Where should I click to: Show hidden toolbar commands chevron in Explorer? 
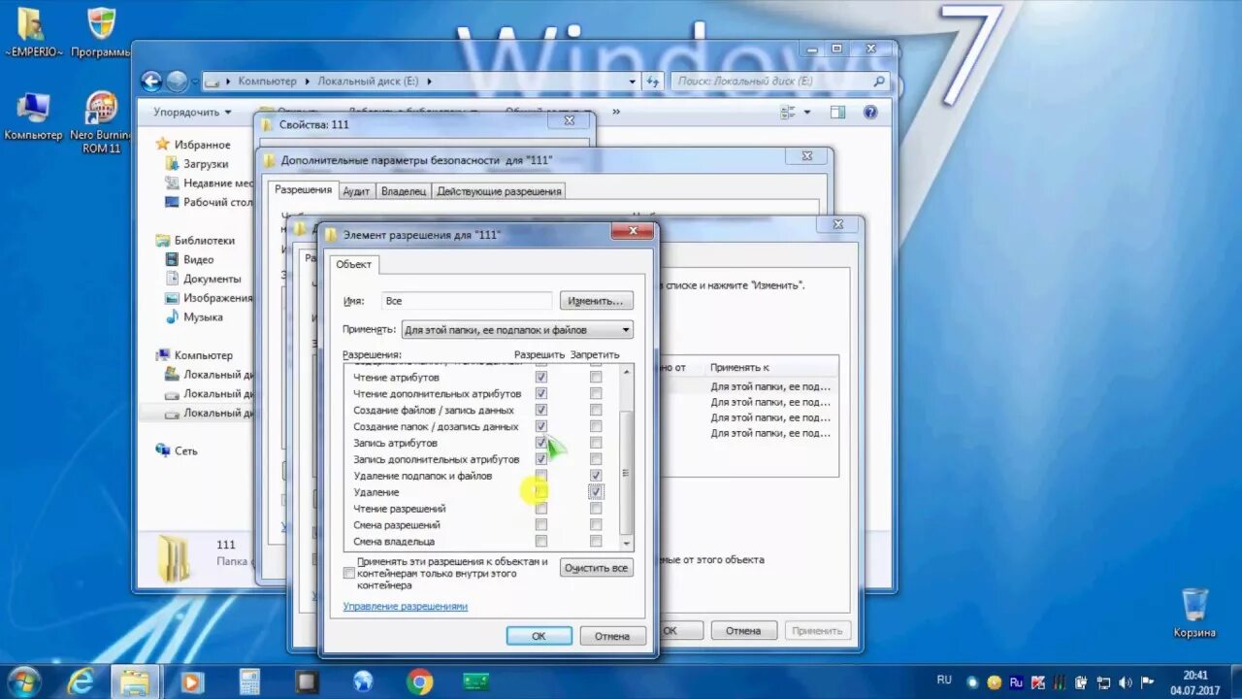(x=616, y=113)
